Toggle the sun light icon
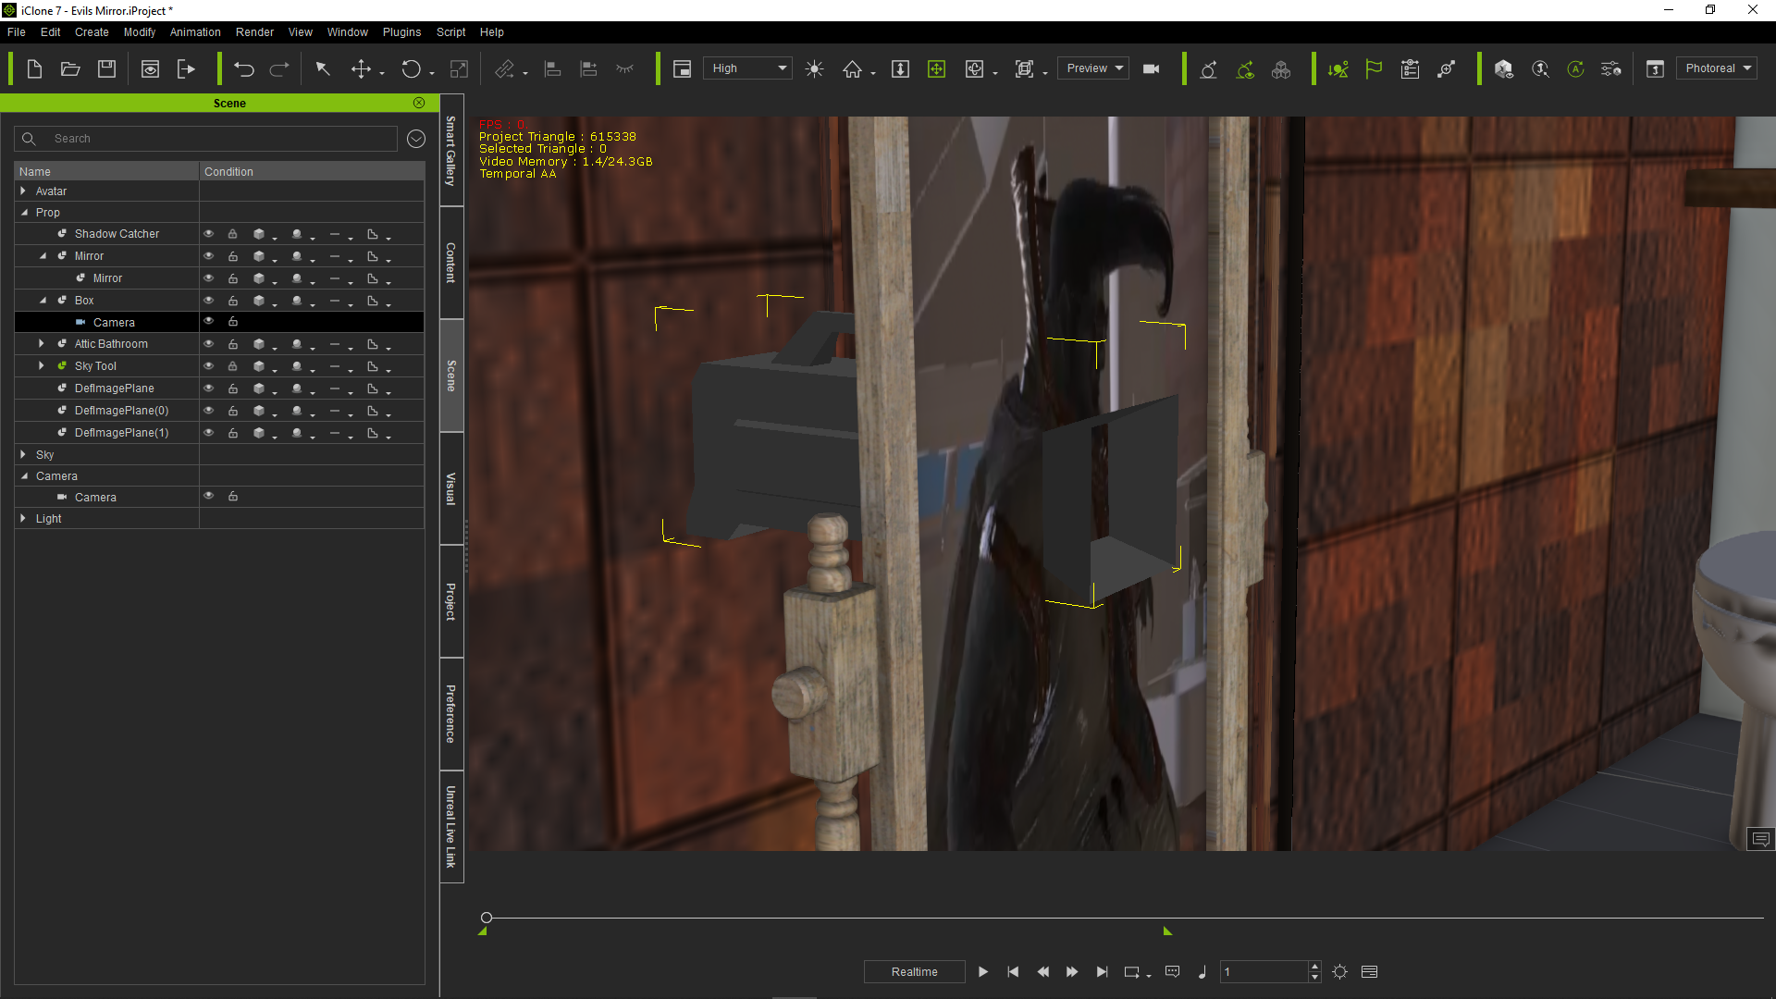The height and width of the screenshot is (999, 1776). 814,68
